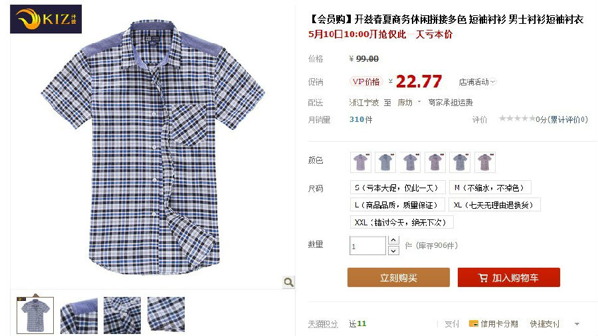Choose size XL option
The width and height of the screenshot is (598, 336).
[x=494, y=205]
